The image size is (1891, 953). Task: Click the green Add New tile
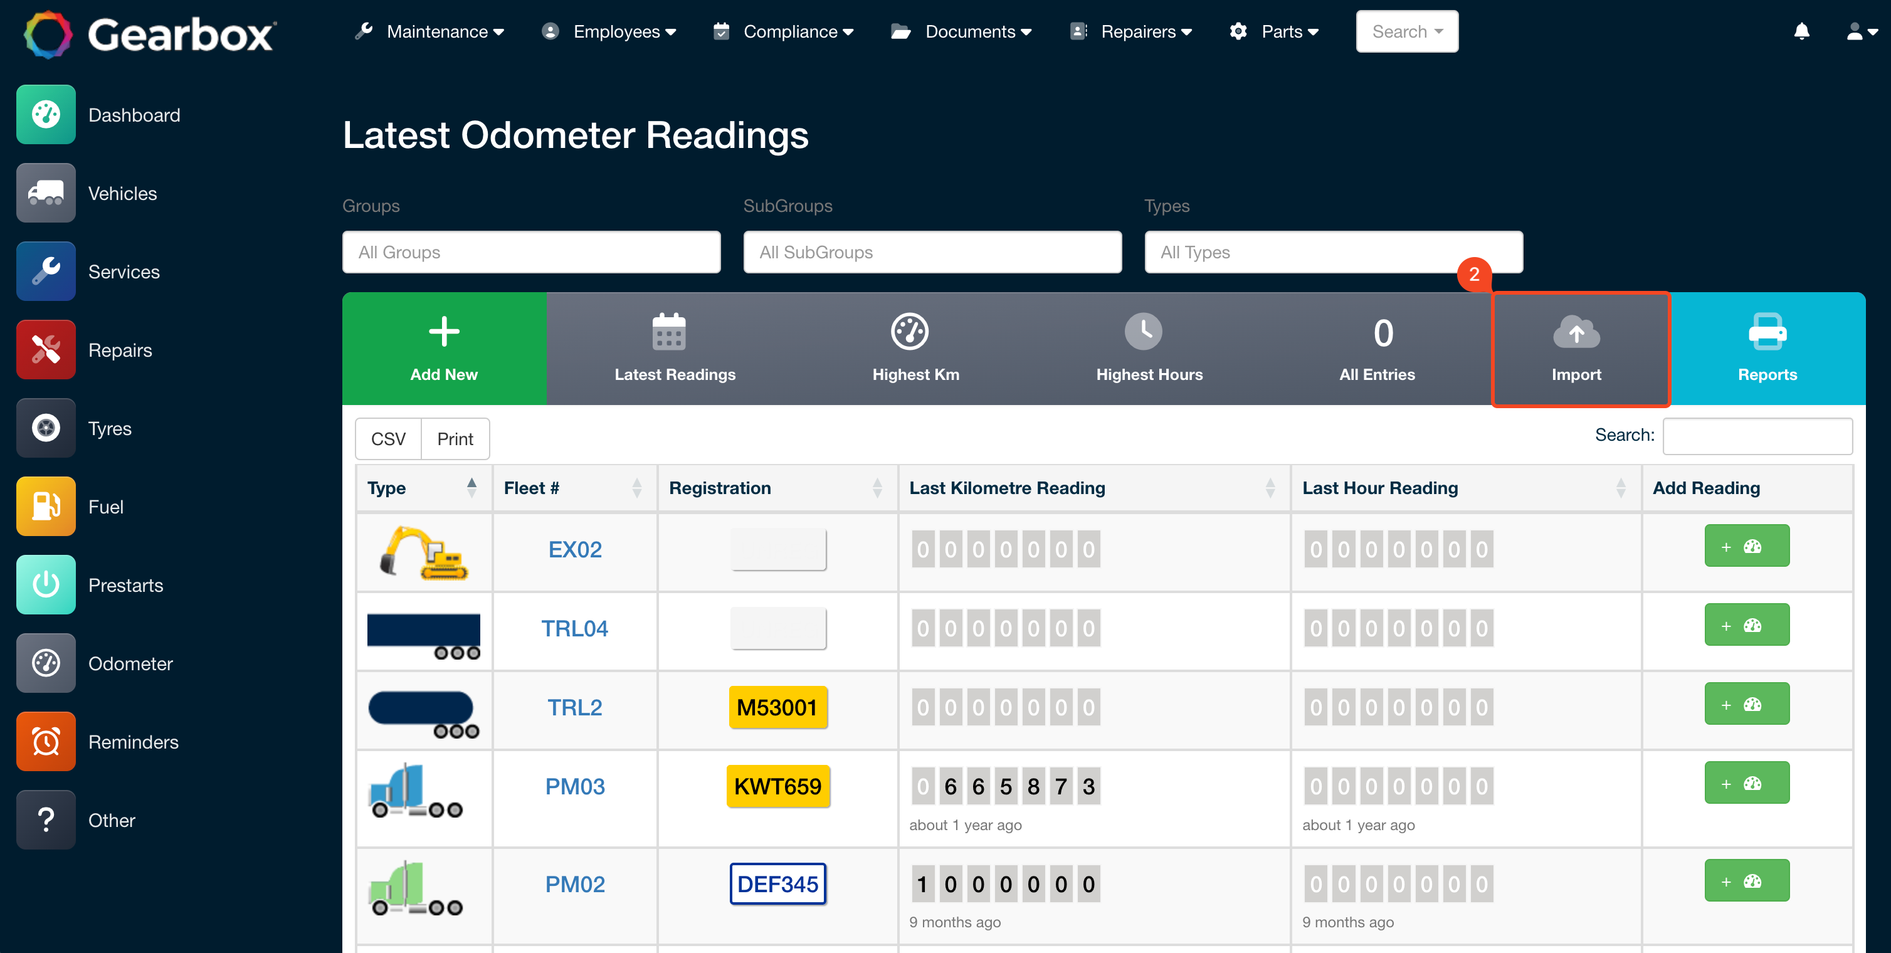click(444, 349)
